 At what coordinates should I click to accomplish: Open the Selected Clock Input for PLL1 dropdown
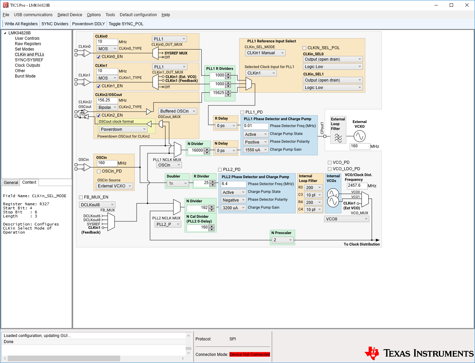pyautogui.click(x=261, y=73)
